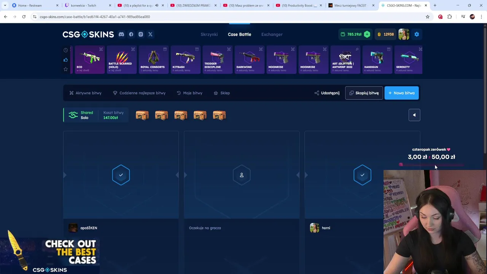The width and height of the screenshot is (487, 274).
Task: Toggle sound with the speaker button
Action: click(x=414, y=115)
